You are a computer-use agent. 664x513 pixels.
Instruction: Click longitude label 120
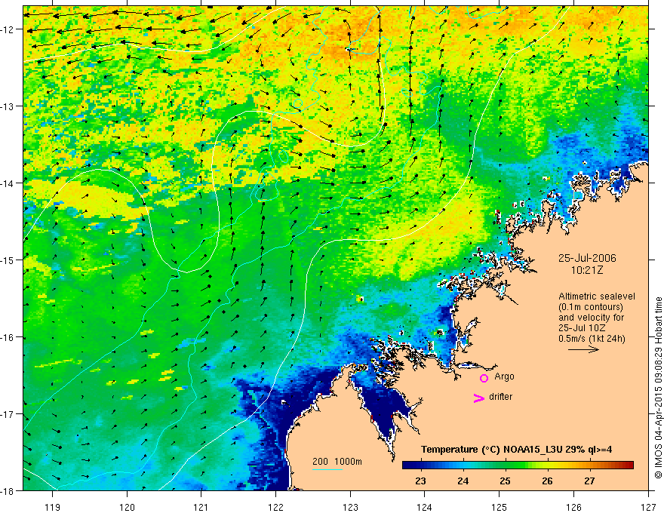pyautogui.click(x=127, y=507)
